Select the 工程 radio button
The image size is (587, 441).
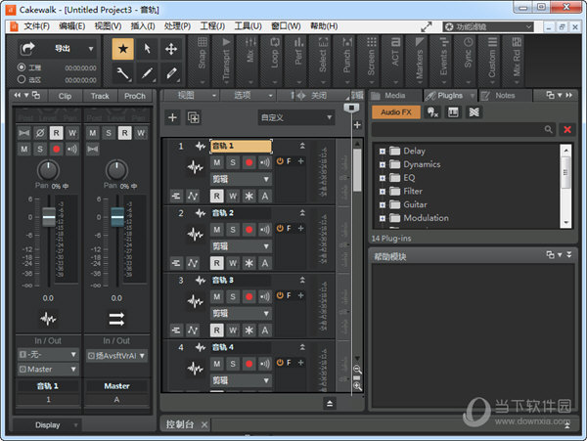coord(22,67)
